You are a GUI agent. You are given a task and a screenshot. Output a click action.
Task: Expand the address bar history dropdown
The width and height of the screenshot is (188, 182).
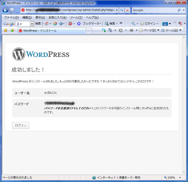tap(117, 10)
